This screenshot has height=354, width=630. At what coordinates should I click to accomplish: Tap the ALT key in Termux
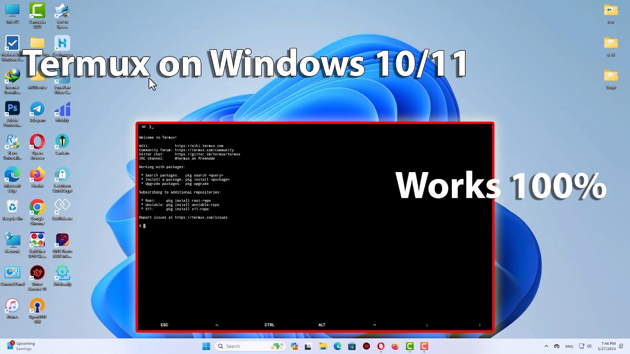322,325
